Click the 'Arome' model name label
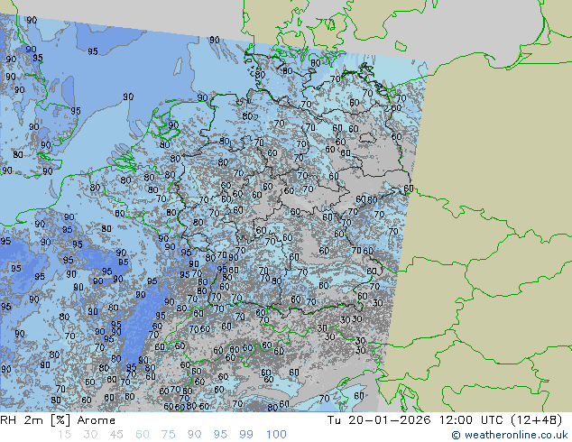572x442 pixels. [97, 420]
